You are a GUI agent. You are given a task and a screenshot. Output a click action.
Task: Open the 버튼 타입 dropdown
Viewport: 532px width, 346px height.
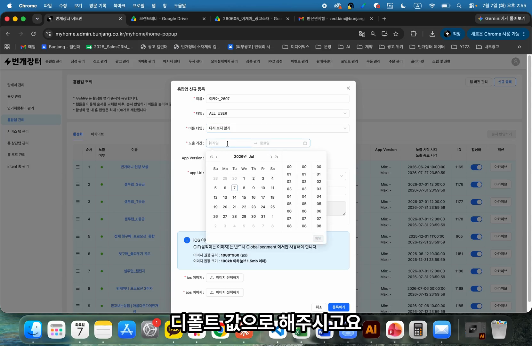[x=278, y=128]
